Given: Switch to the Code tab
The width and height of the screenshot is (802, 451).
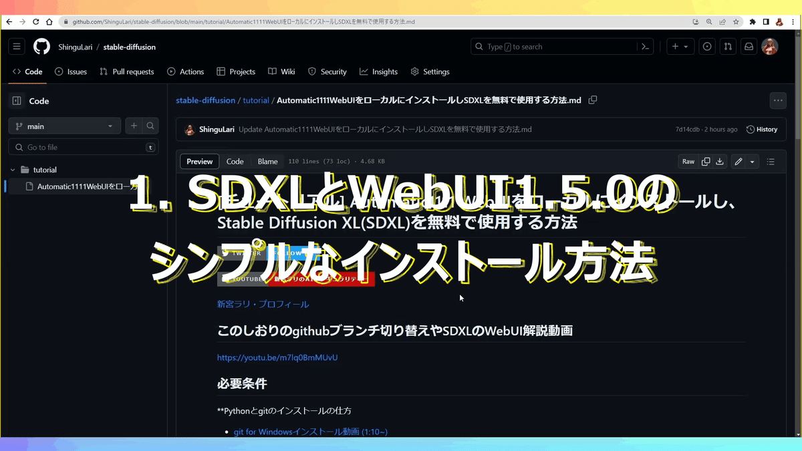Looking at the screenshot, I should point(27,71).
